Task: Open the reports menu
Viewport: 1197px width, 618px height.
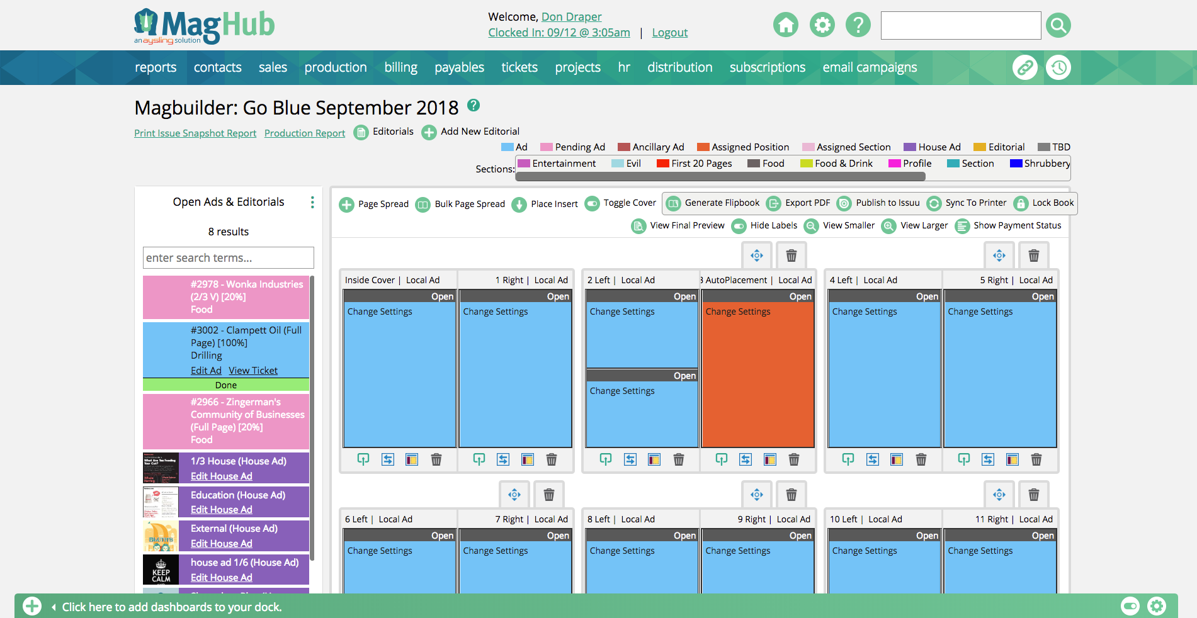Action: click(x=156, y=67)
